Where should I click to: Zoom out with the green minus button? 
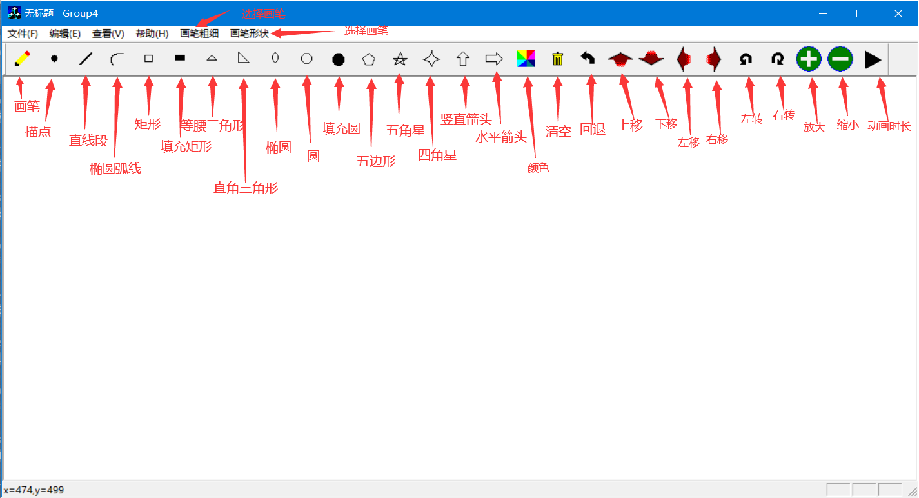[840, 59]
